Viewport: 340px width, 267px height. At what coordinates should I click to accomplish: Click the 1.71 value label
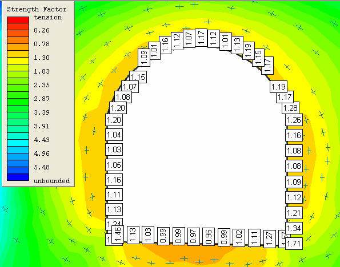tap(294, 244)
